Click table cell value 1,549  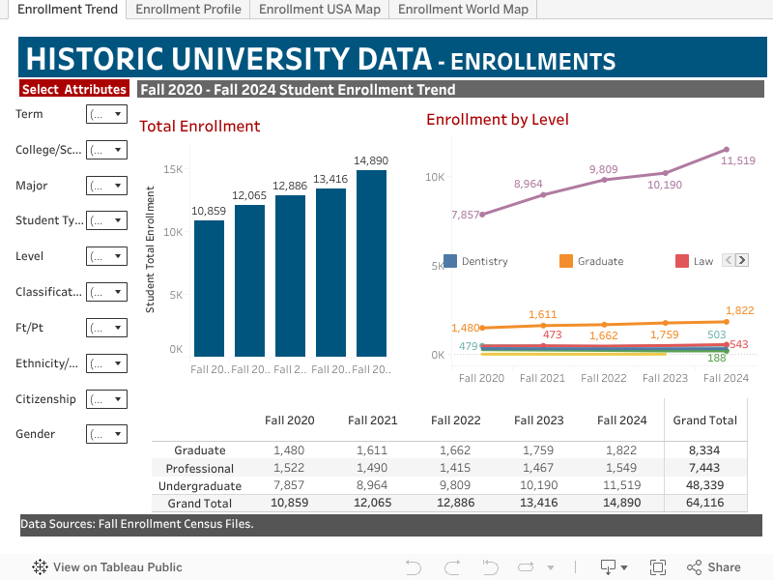point(621,468)
